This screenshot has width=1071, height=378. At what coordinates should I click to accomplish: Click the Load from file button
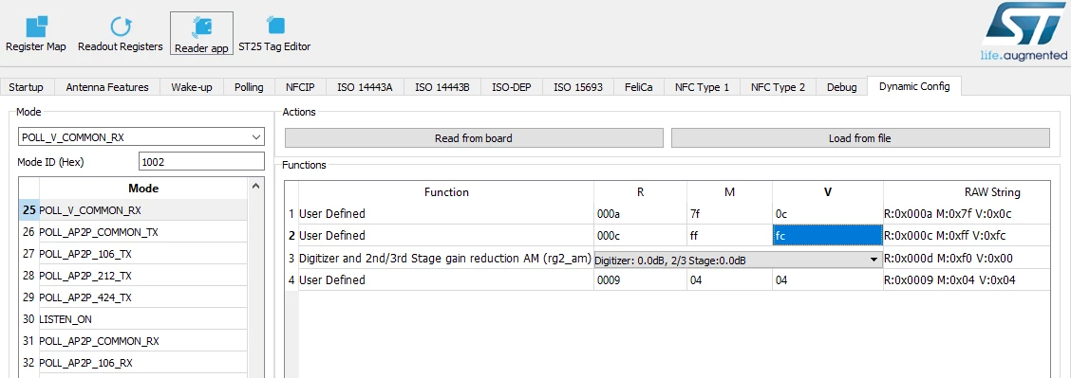click(860, 138)
